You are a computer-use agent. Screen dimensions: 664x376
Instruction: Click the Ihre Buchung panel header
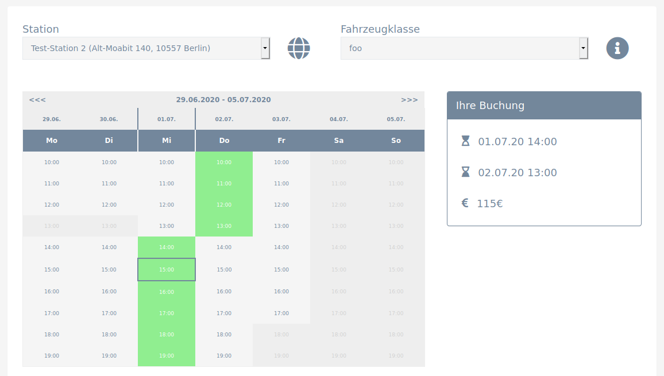pyautogui.click(x=543, y=106)
